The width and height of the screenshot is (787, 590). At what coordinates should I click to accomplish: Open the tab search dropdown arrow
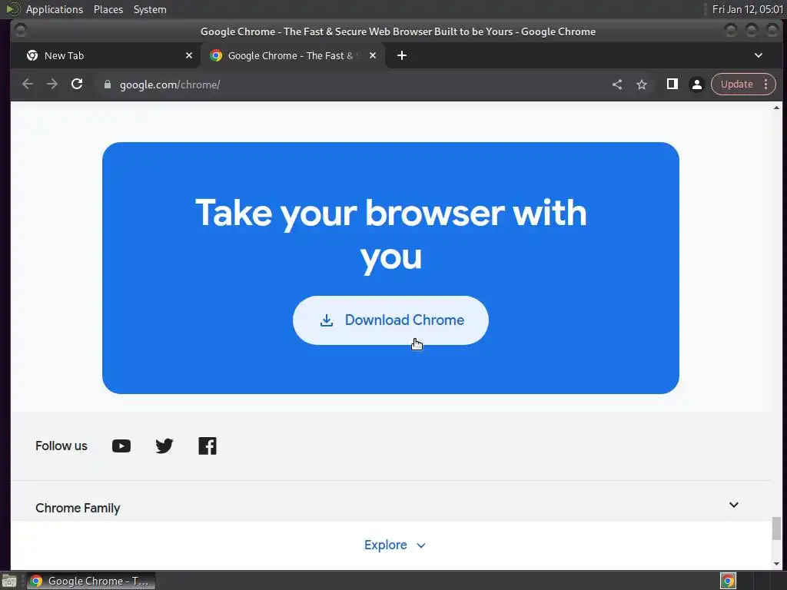tap(759, 55)
